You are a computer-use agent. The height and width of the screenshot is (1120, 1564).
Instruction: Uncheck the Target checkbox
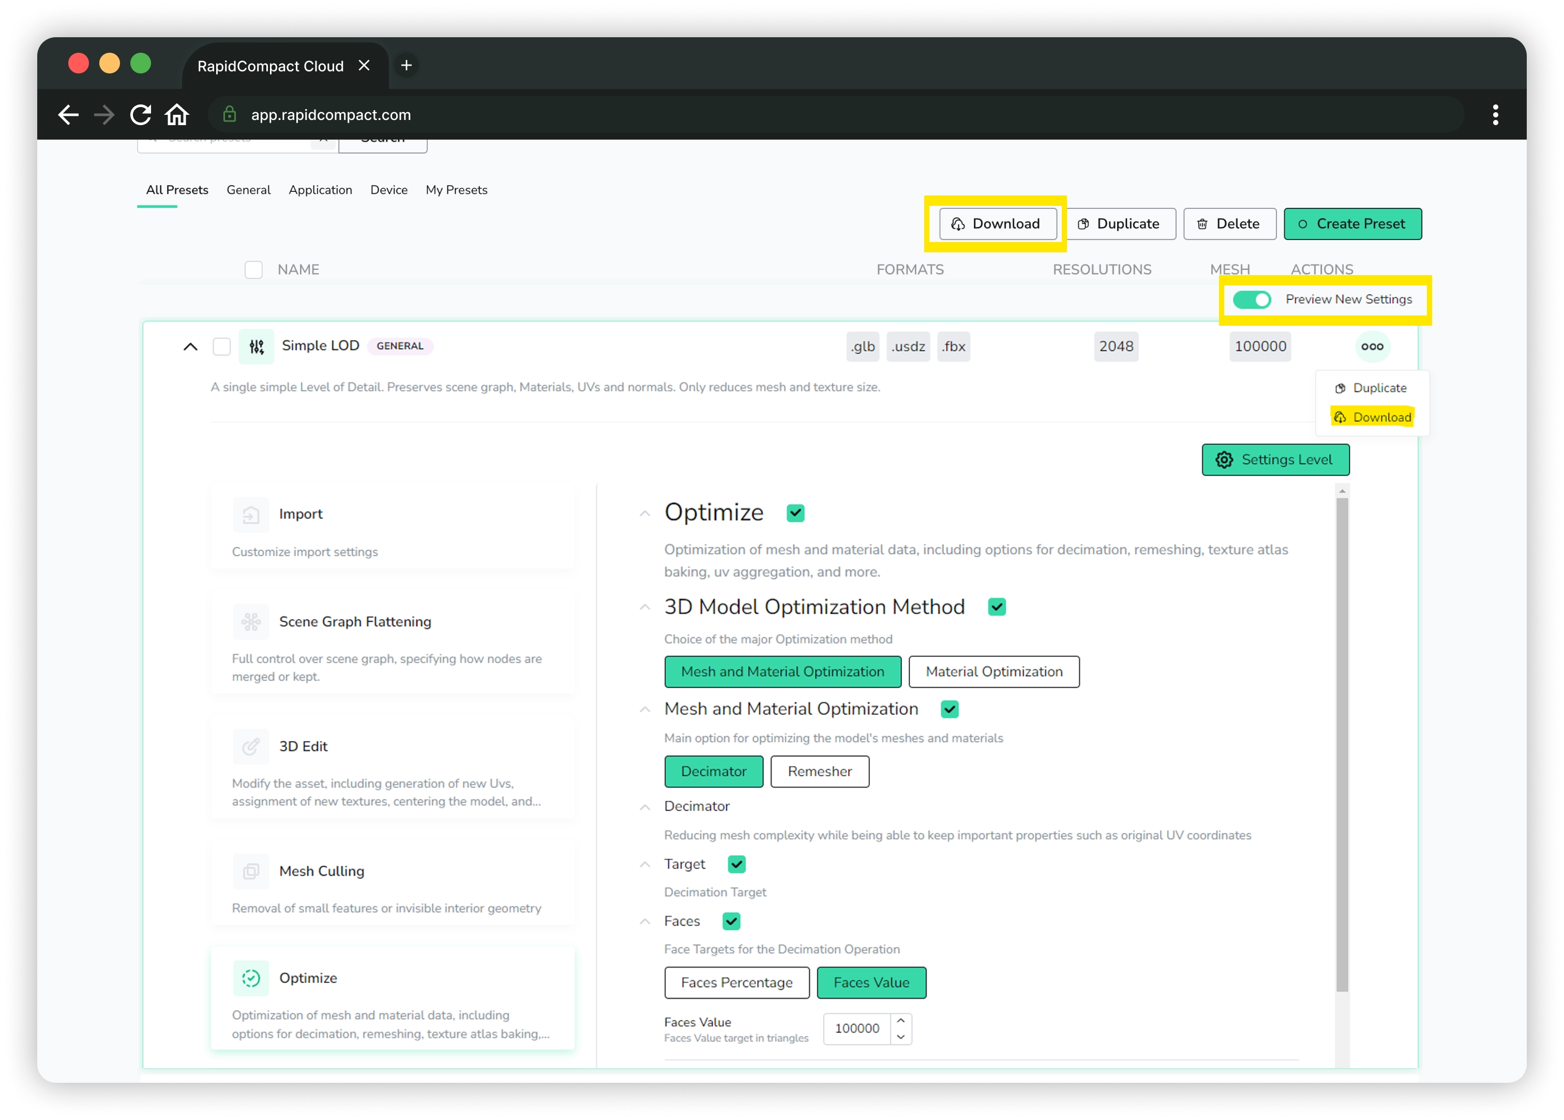[736, 865]
